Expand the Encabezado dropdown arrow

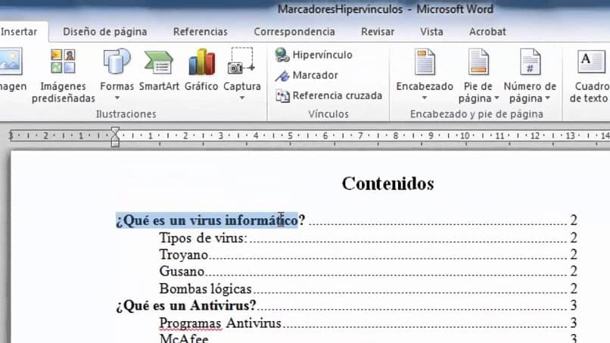[425, 98]
